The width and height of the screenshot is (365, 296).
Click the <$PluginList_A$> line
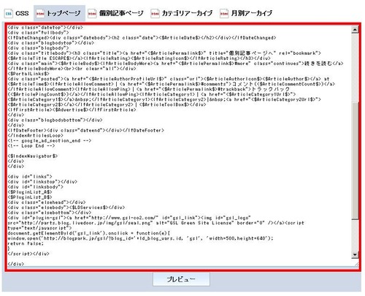tap(30, 192)
